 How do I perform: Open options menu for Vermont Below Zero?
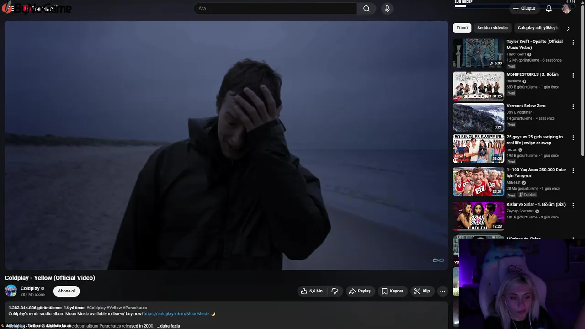[x=573, y=106]
